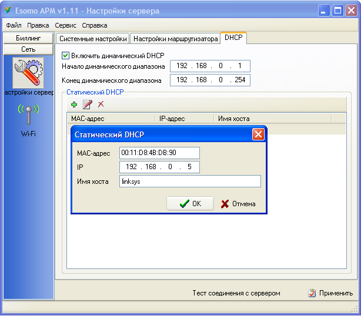Open the Файл menu
The height and width of the screenshot is (316, 361).
click(x=14, y=26)
